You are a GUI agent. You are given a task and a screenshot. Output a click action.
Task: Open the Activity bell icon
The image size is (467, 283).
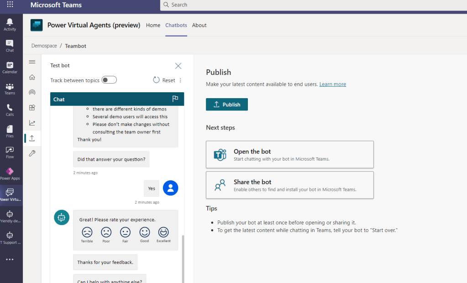pyautogui.click(x=10, y=24)
